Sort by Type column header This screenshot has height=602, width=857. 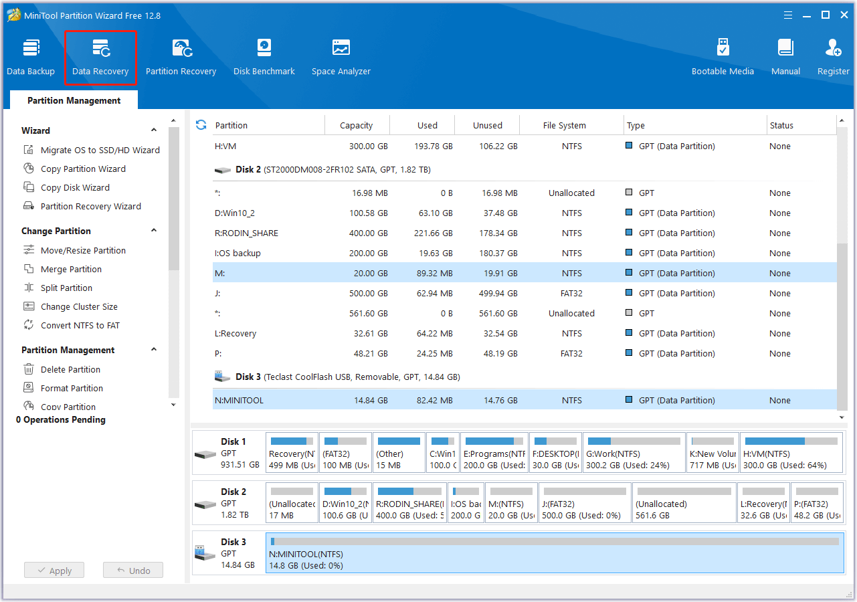(695, 125)
